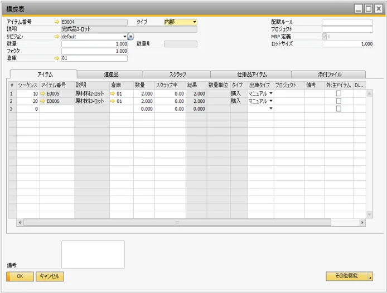387x293 pixels.
Task: Click the ロットサイズ input field
Action: (x=347, y=44)
